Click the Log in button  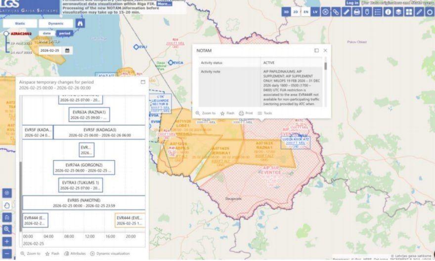(352, 3)
